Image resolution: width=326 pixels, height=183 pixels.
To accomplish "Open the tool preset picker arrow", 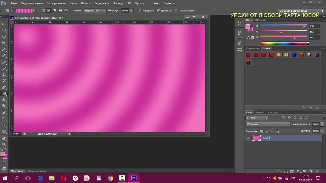I will 11,11.
